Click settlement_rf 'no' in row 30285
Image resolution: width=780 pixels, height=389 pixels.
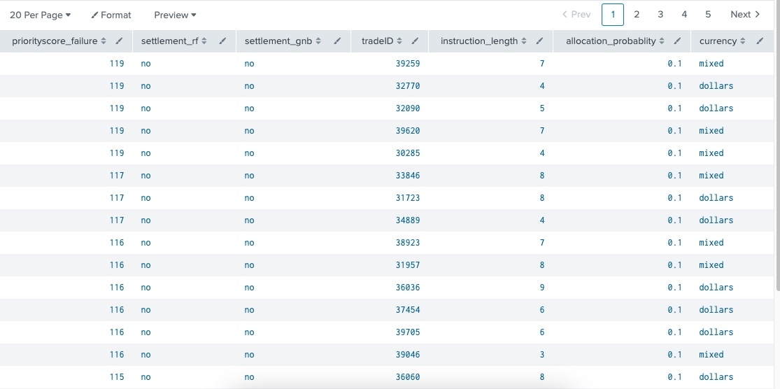point(146,153)
